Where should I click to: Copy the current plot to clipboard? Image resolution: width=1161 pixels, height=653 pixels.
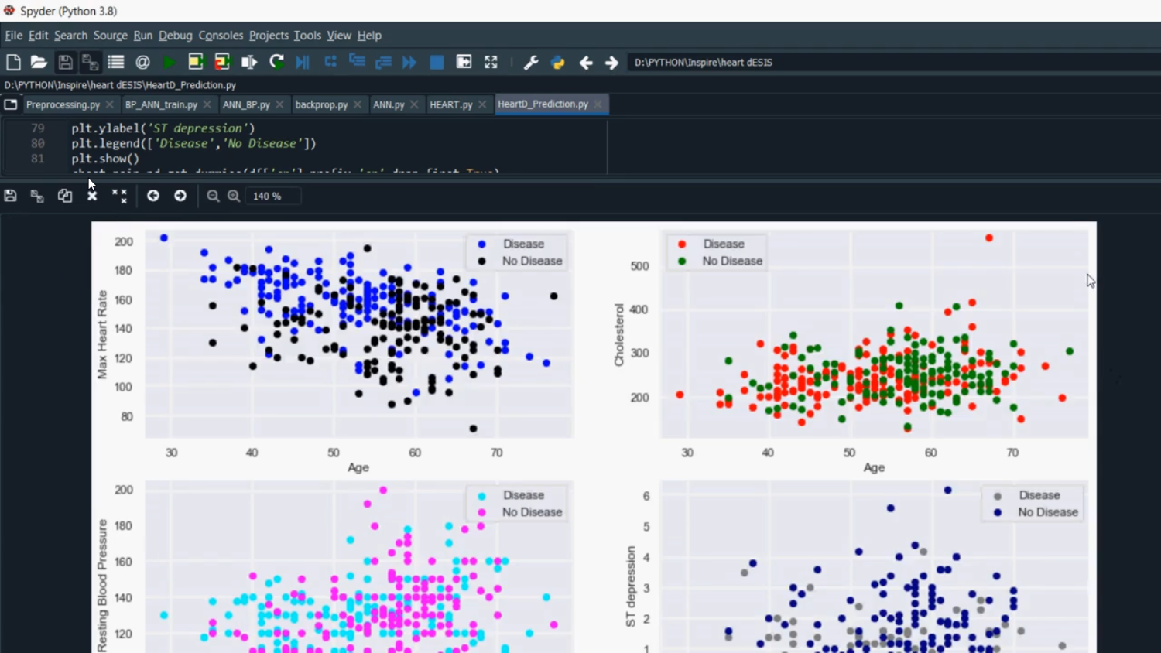tap(64, 195)
